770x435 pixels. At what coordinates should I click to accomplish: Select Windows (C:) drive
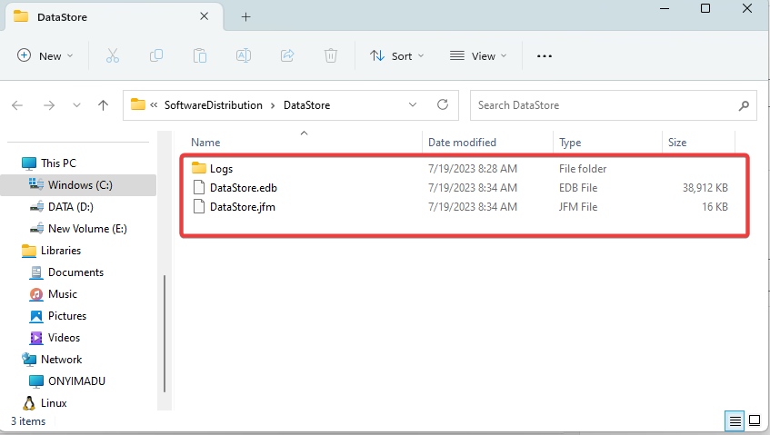[x=80, y=185]
